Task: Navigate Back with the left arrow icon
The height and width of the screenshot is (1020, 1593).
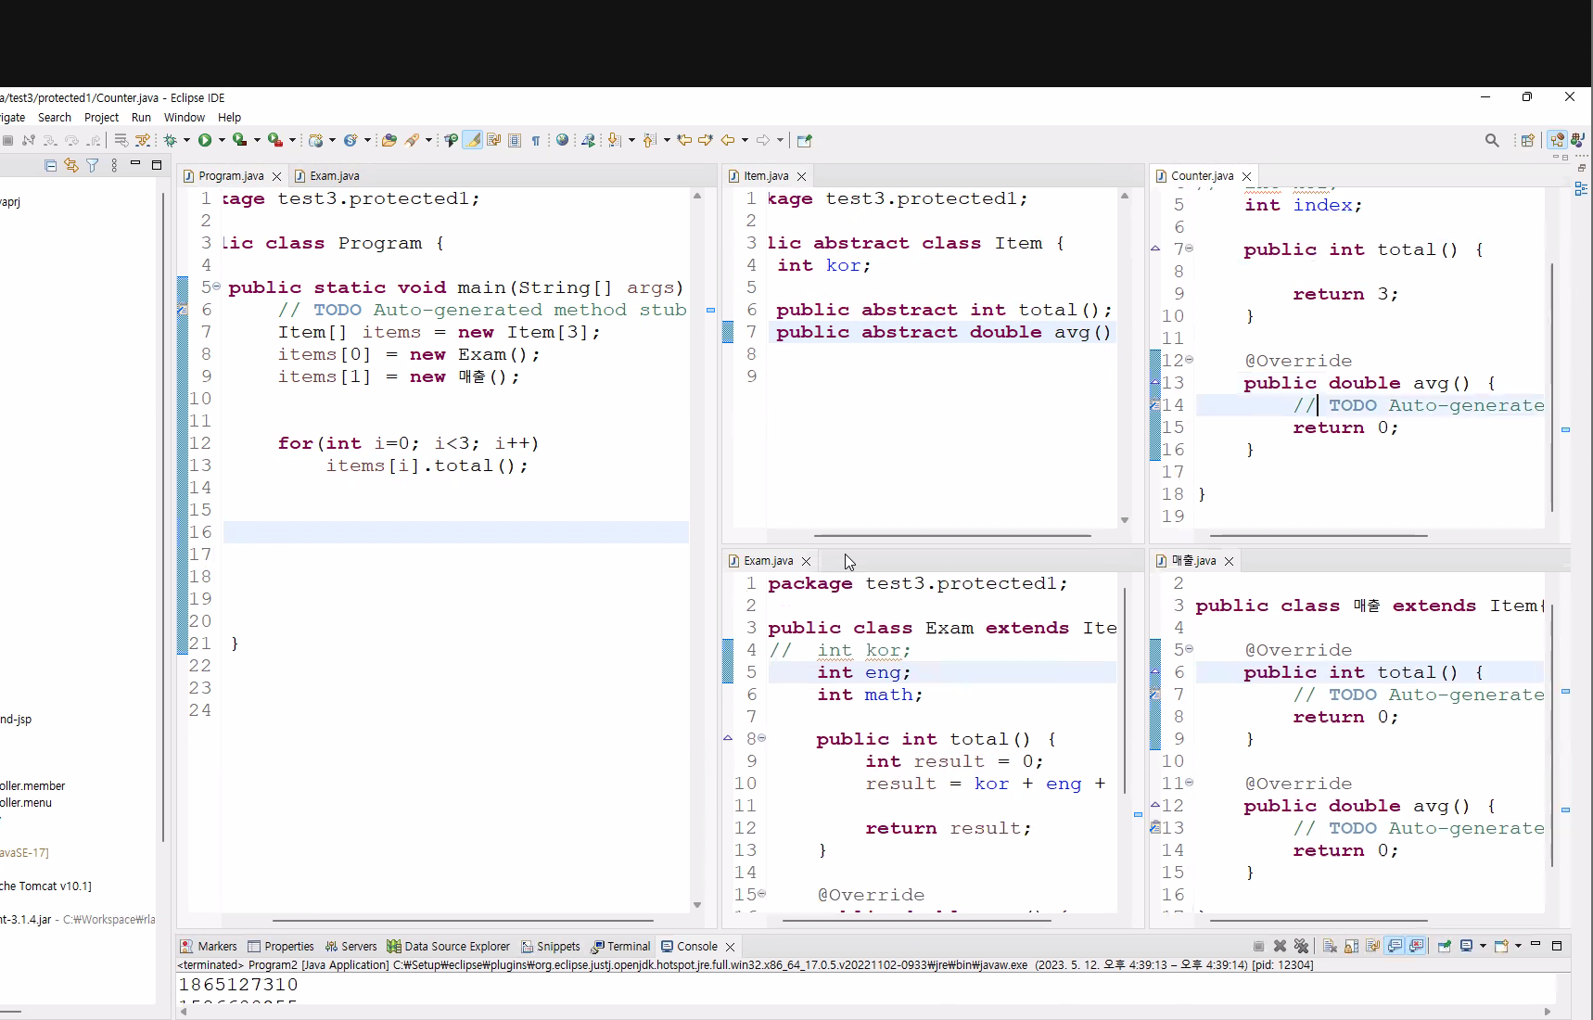Action: coord(728,140)
